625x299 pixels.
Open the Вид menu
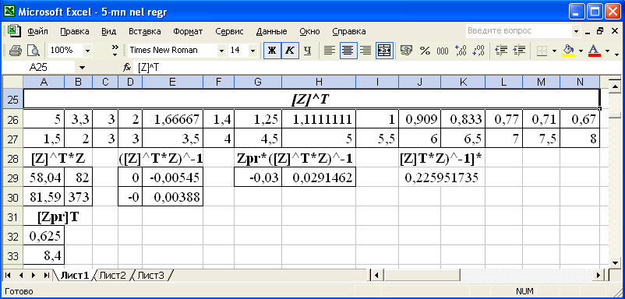pos(108,31)
